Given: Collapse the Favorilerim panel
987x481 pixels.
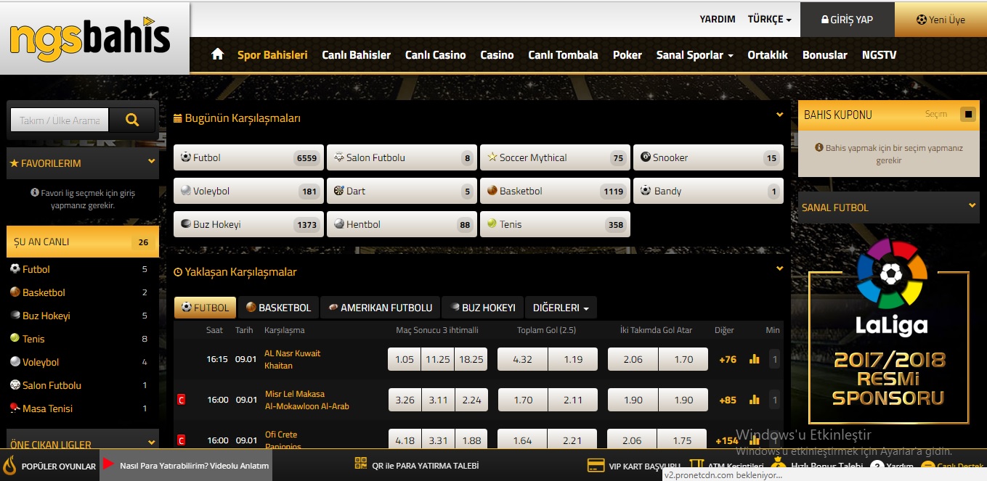Looking at the screenshot, I should [151, 162].
